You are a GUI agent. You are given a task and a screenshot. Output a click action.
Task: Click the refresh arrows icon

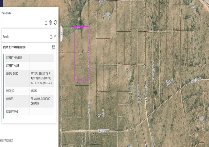tap(55, 23)
